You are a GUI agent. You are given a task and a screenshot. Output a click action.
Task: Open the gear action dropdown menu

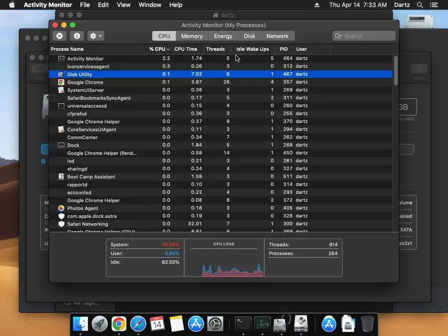[x=96, y=36]
